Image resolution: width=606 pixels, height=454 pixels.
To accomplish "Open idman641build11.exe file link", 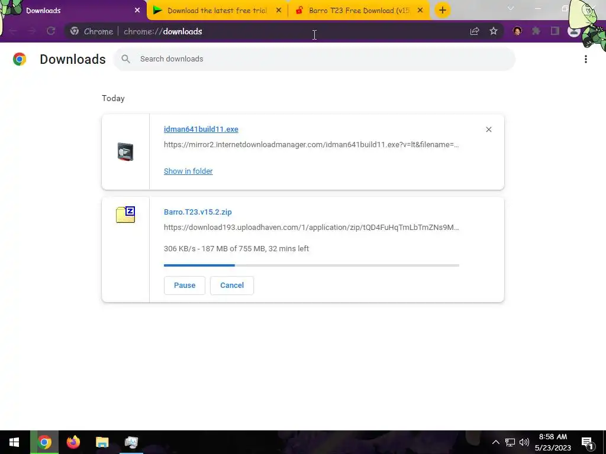I will pos(201,129).
